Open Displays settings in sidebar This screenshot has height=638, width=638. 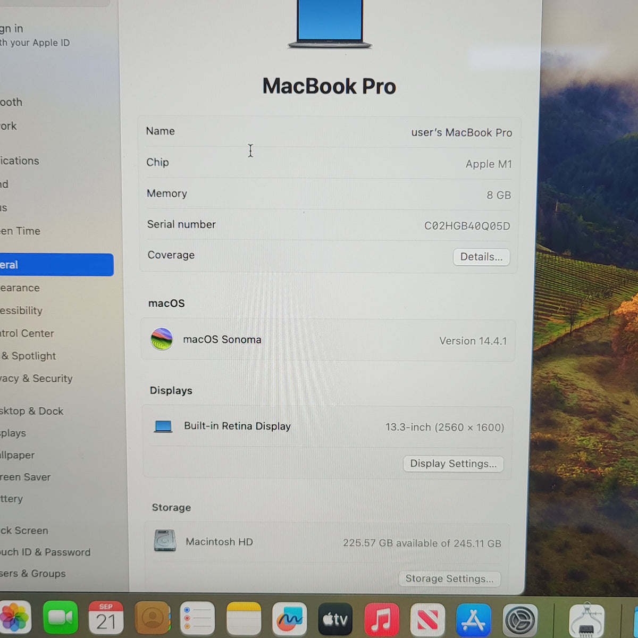click(13, 433)
